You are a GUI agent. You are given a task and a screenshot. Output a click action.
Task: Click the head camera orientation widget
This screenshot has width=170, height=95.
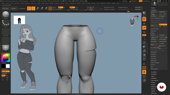(x=132, y=22)
